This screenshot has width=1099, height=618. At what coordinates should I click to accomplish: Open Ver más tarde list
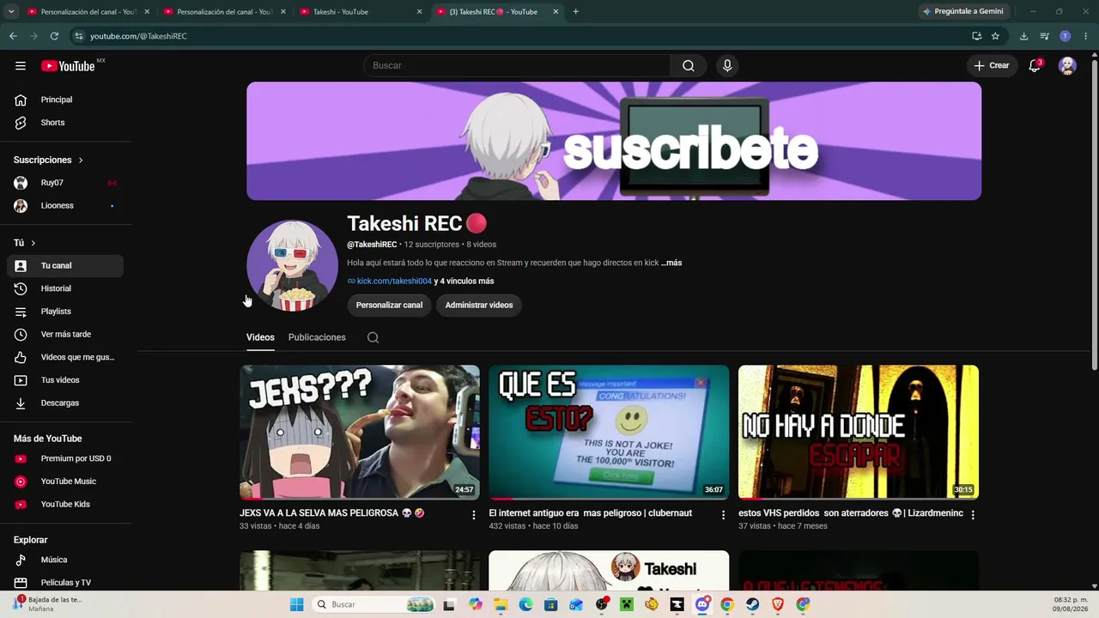pos(65,335)
